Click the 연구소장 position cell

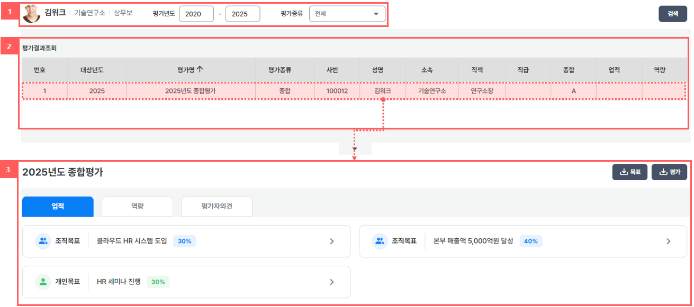(482, 91)
